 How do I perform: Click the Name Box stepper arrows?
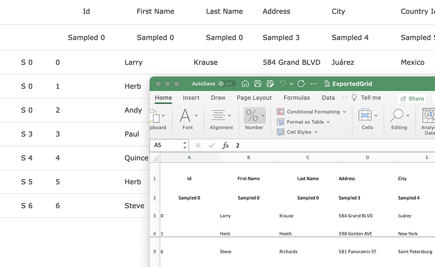pos(185,145)
